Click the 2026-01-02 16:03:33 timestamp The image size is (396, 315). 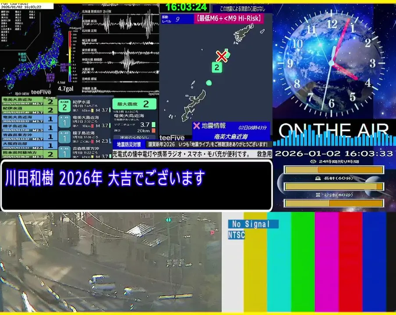coord(334,154)
